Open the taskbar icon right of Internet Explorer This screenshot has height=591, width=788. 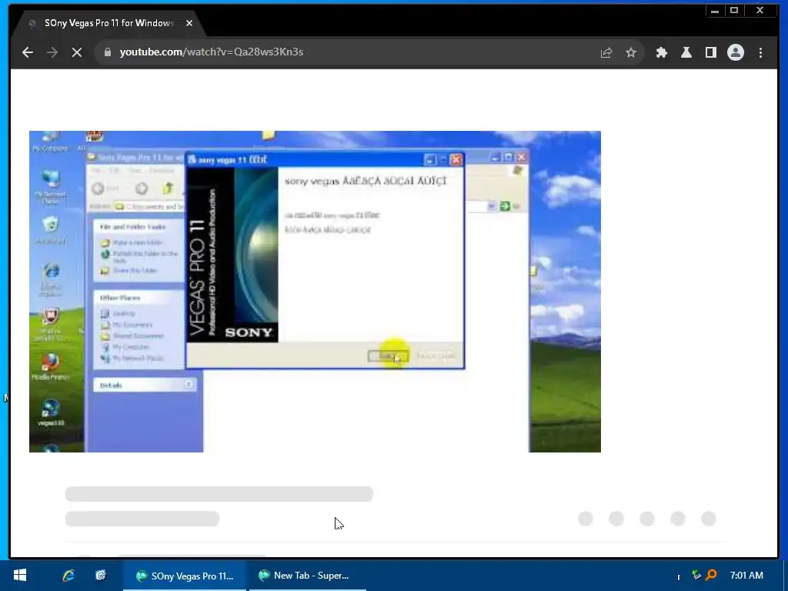click(101, 576)
